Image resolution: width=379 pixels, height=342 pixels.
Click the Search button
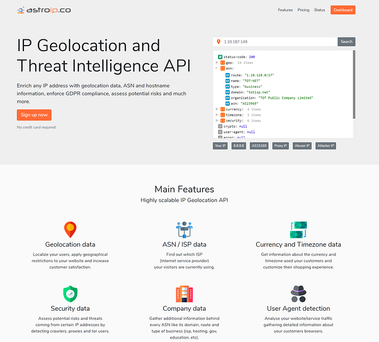point(346,42)
